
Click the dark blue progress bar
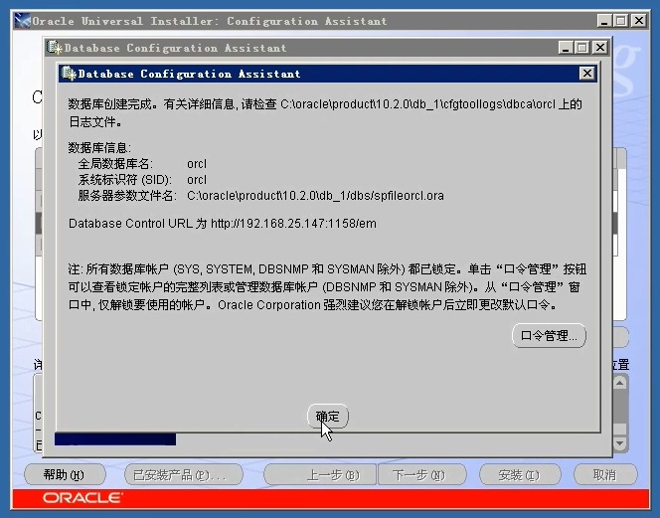115,439
